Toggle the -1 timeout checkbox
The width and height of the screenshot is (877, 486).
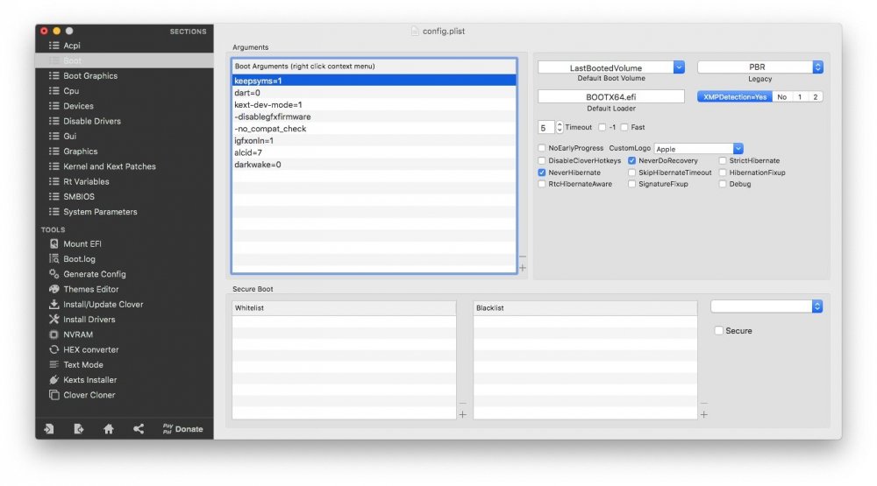[602, 127]
